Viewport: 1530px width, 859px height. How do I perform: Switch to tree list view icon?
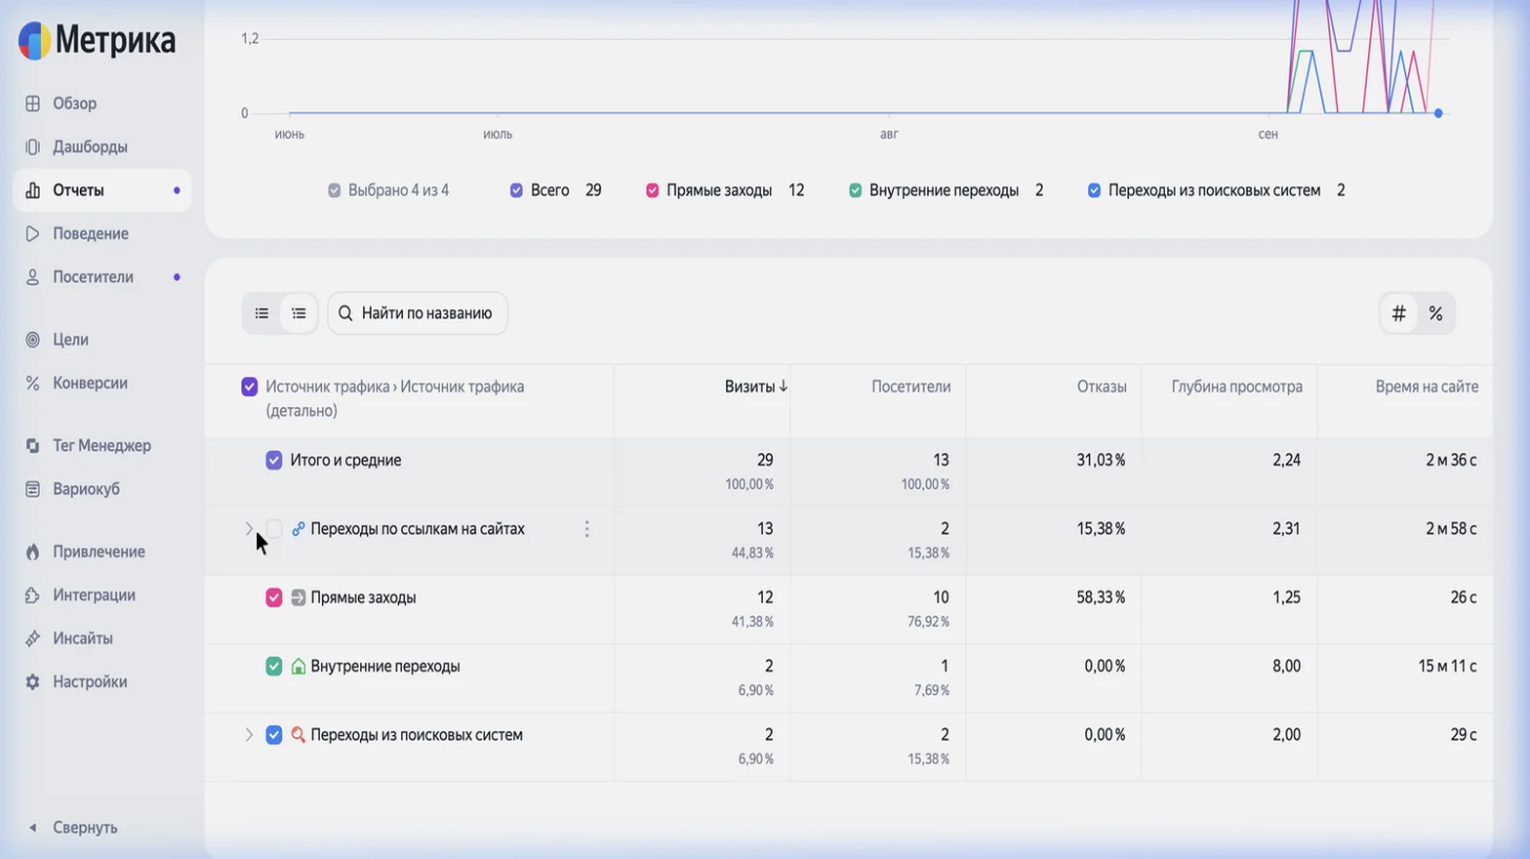click(299, 313)
